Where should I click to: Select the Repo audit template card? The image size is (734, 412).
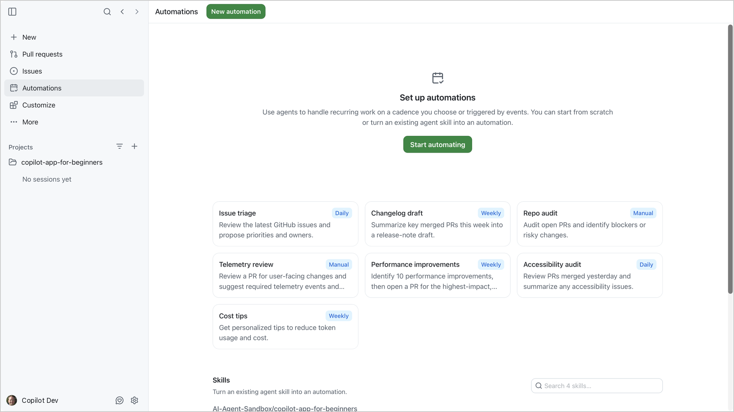coord(589,224)
